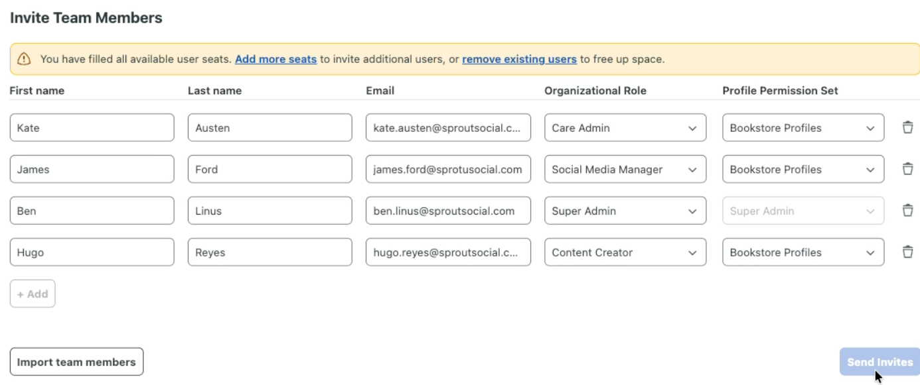This screenshot has height=385, width=920.
Task: Delete the James Ford row with trash icon
Action: tap(907, 169)
